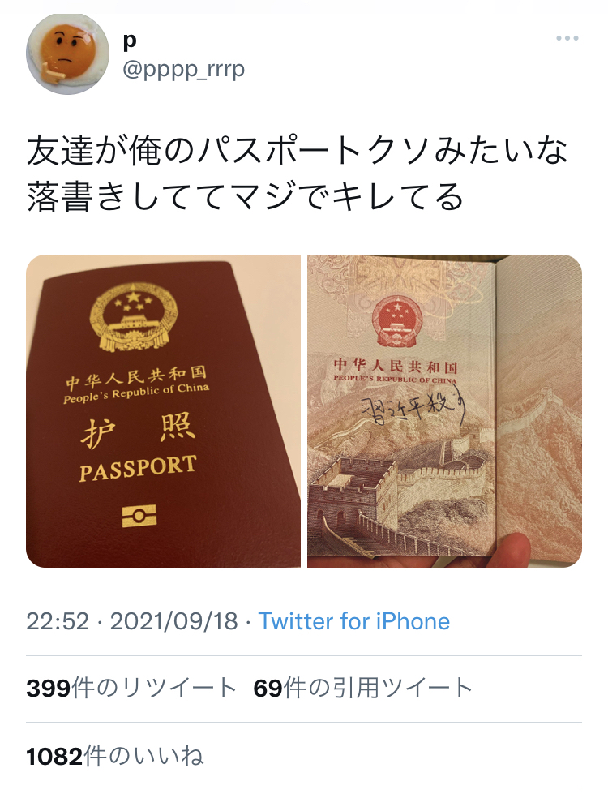Image resolution: width=608 pixels, height=794 pixels.
Task: Open the @pppp_rrrp handle profile
Action: pos(184,70)
